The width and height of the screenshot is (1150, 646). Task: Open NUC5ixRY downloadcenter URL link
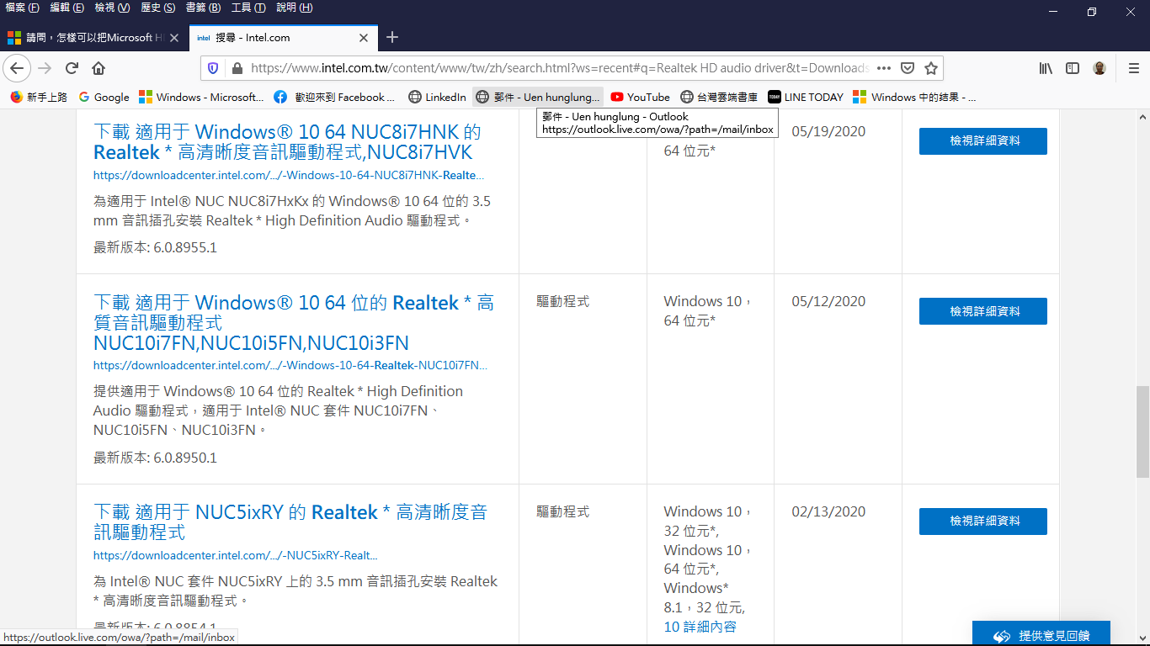click(235, 556)
